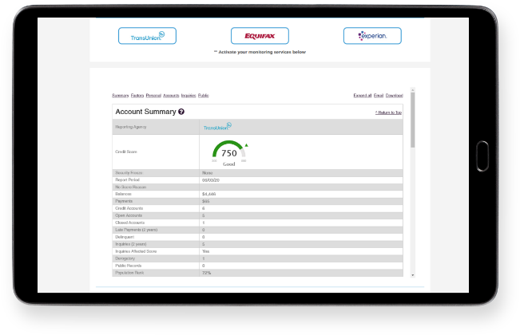Open help icon beside Account Summary

click(x=181, y=112)
